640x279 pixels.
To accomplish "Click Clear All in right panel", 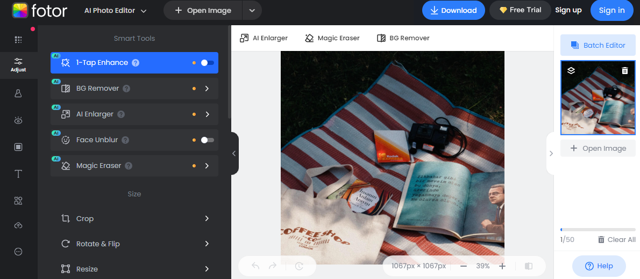I will 617,240.
